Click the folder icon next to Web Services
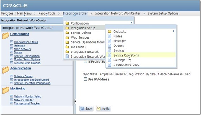Viewport: 201px width, 115px height. (67, 38)
